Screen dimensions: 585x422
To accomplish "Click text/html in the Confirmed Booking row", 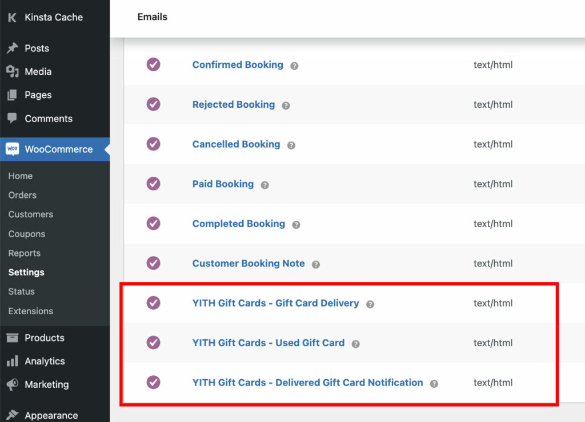I will pos(493,65).
